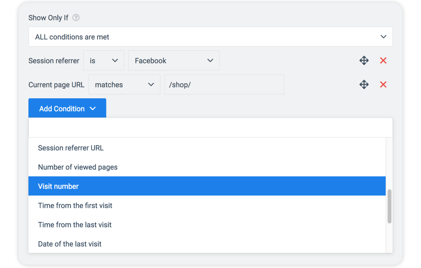Open the 'matches' operator dropdown
This screenshot has height=268, width=421.
click(x=124, y=85)
